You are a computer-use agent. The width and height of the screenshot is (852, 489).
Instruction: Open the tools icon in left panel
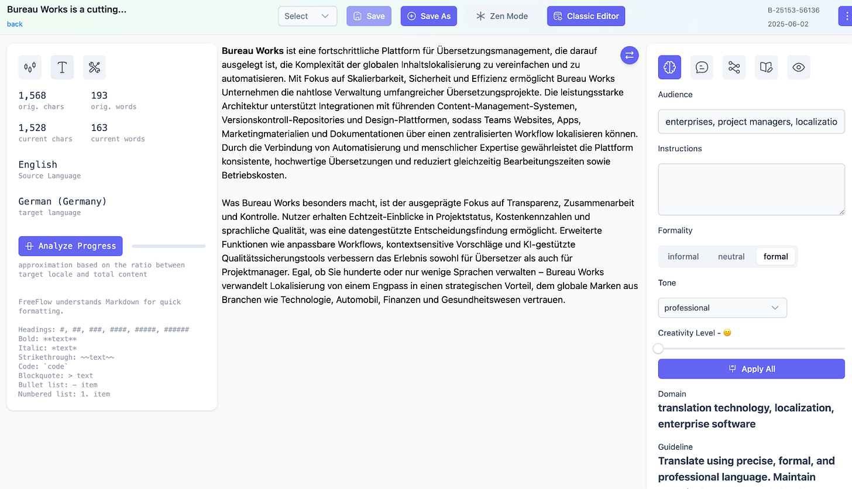pyautogui.click(x=94, y=67)
